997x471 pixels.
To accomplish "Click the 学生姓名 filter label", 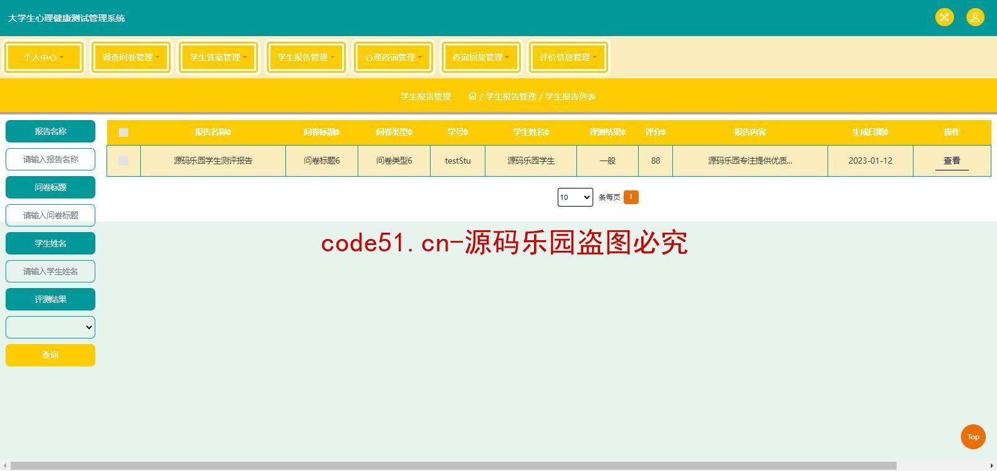I will [50, 243].
